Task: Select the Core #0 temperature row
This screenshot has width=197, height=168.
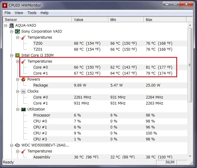Action: [41, 67]
